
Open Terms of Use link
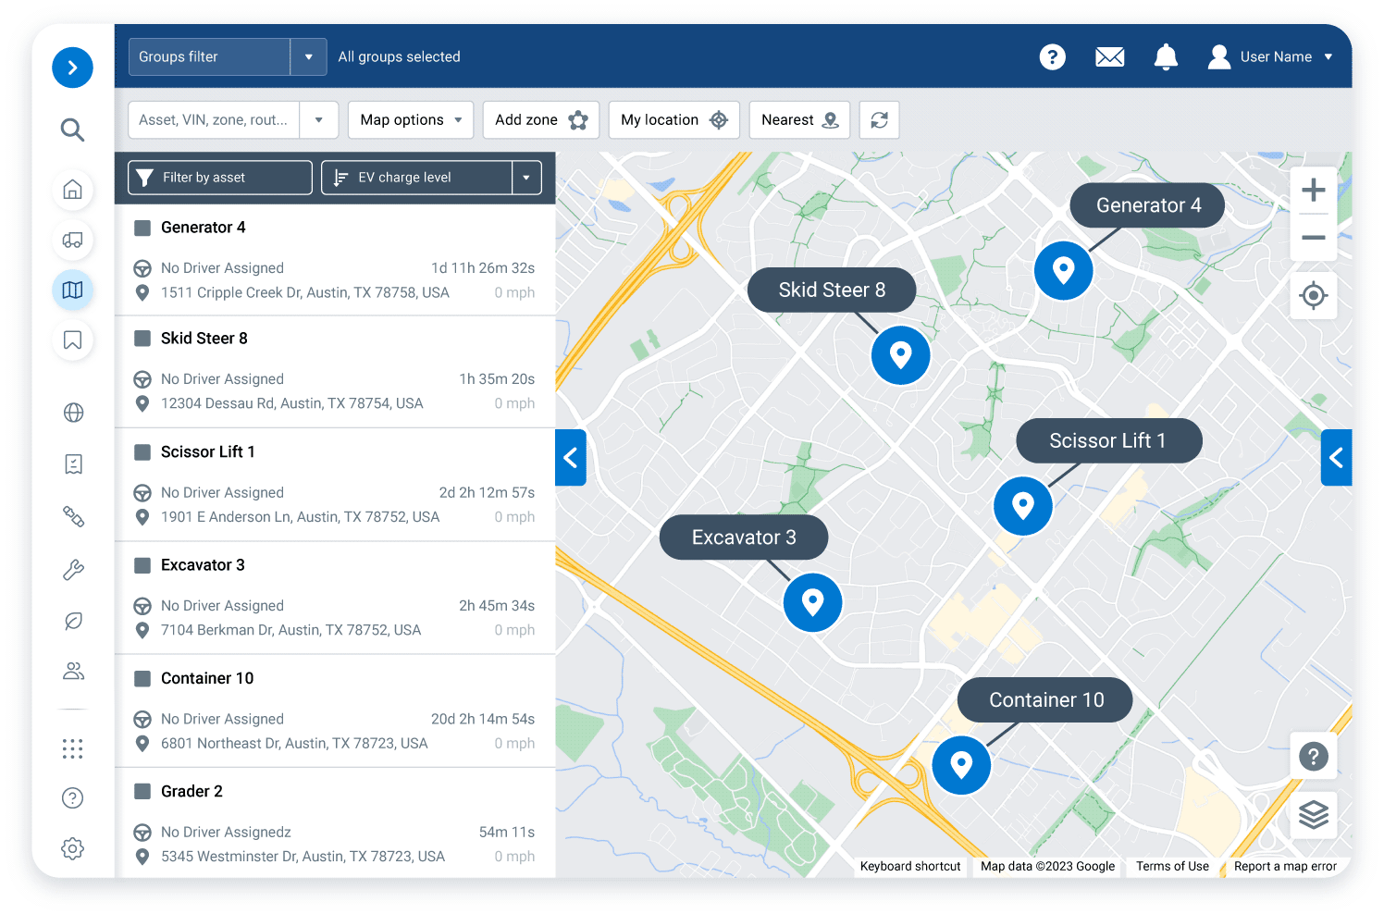tap(1172, 866)
